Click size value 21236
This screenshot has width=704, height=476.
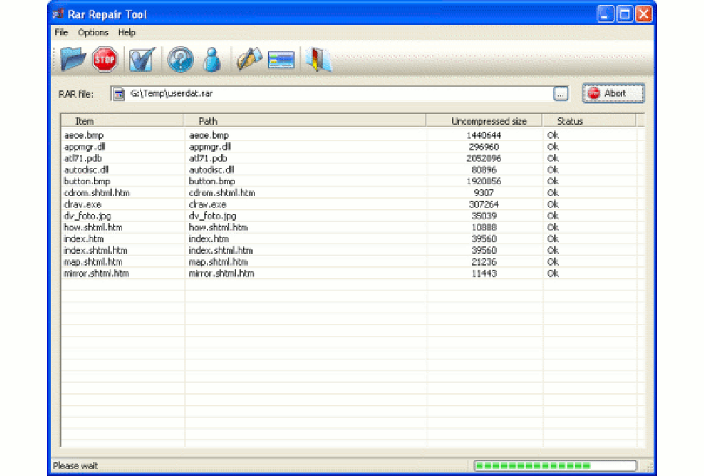click(x=484, y=262)
